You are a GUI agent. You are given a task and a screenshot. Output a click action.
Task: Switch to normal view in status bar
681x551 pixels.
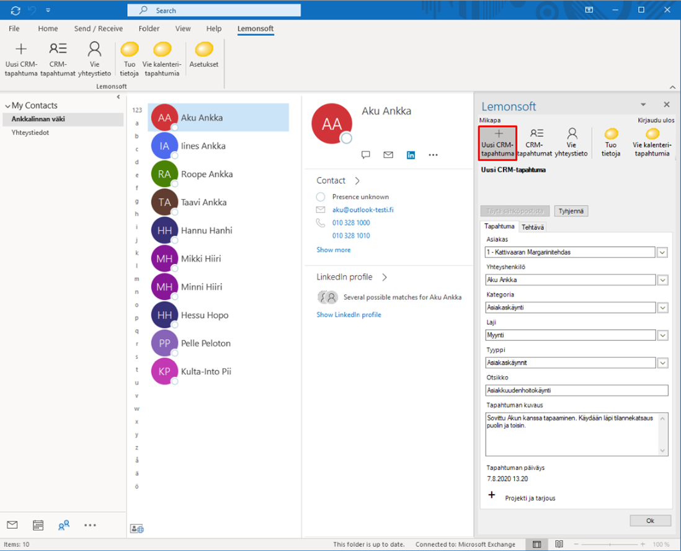[537, 544]
